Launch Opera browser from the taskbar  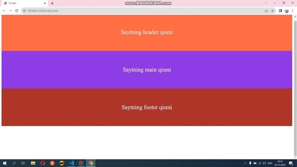43,163
